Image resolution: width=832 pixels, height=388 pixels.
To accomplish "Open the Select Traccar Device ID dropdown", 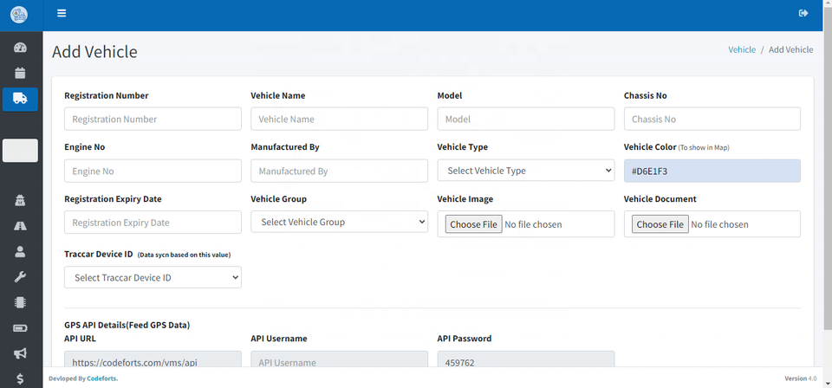I will click(x=153, y=277).
